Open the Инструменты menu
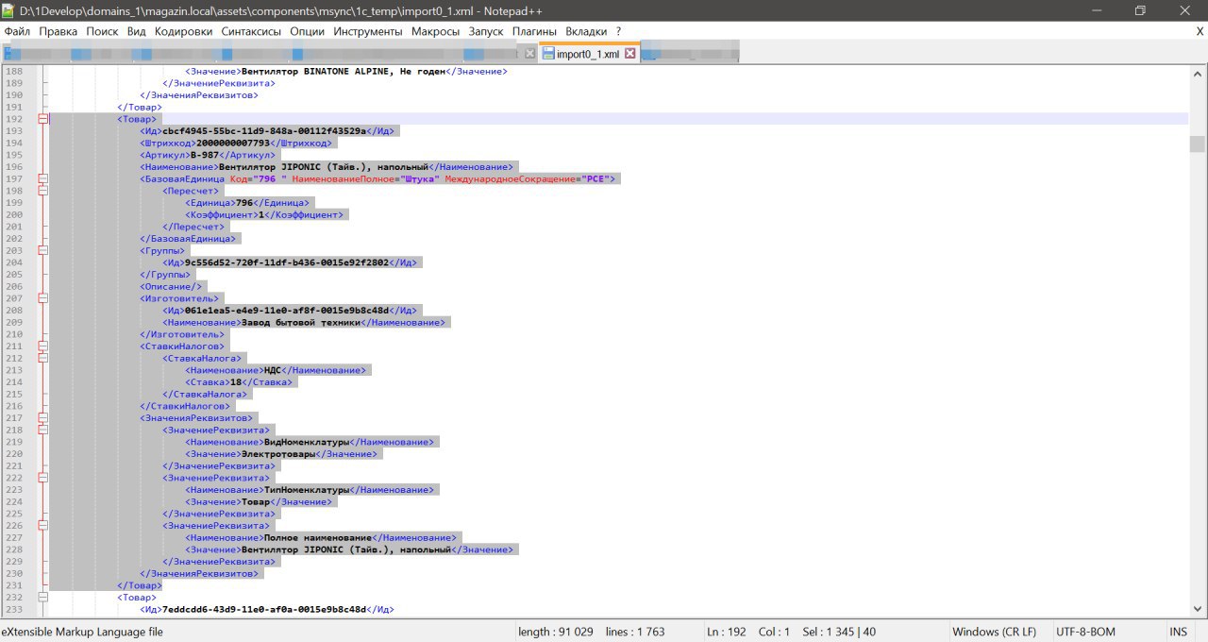 point(368,31)
